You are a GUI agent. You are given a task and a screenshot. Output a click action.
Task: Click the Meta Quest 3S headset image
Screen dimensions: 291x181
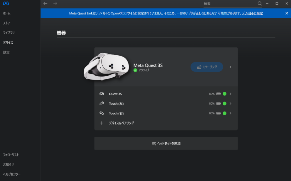point(106,67)
